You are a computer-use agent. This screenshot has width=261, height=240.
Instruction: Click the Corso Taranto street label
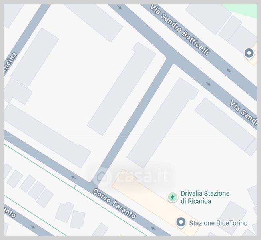[x=114, y=204]
